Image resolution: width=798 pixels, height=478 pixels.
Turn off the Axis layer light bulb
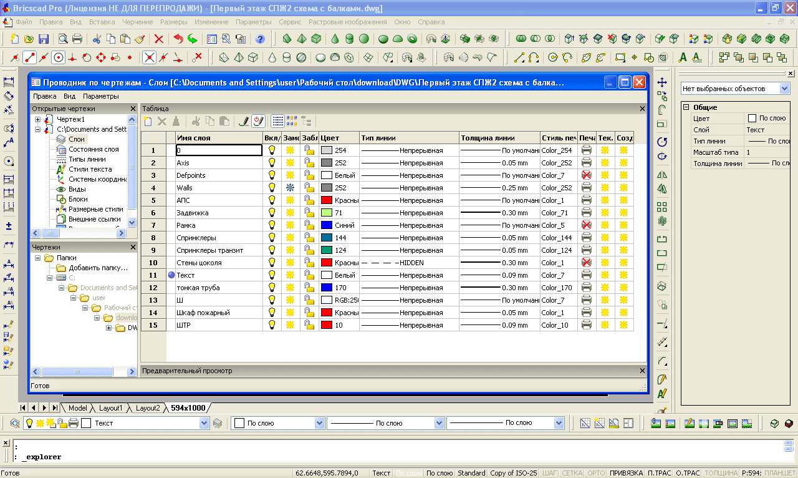272,163
